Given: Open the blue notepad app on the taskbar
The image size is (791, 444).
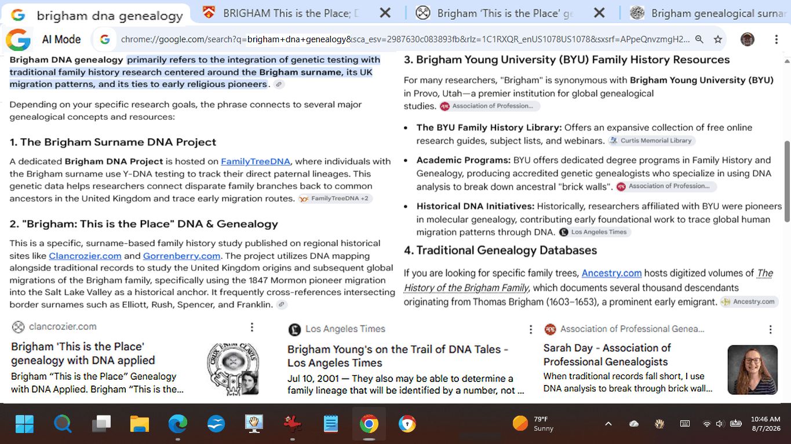Looking at the screenshot, I should [331, 424].
